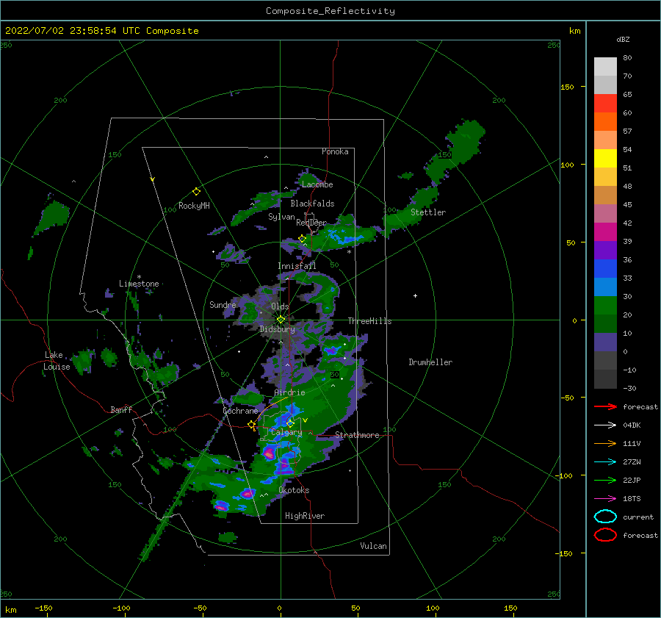Click the Innisfail city label
This screenshot has width=661, height=618.
click(297, 266)
